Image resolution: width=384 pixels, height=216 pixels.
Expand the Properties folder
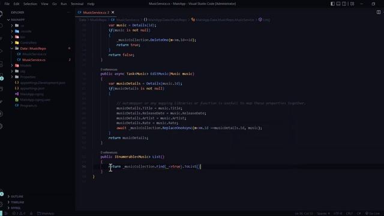point(37,77)
